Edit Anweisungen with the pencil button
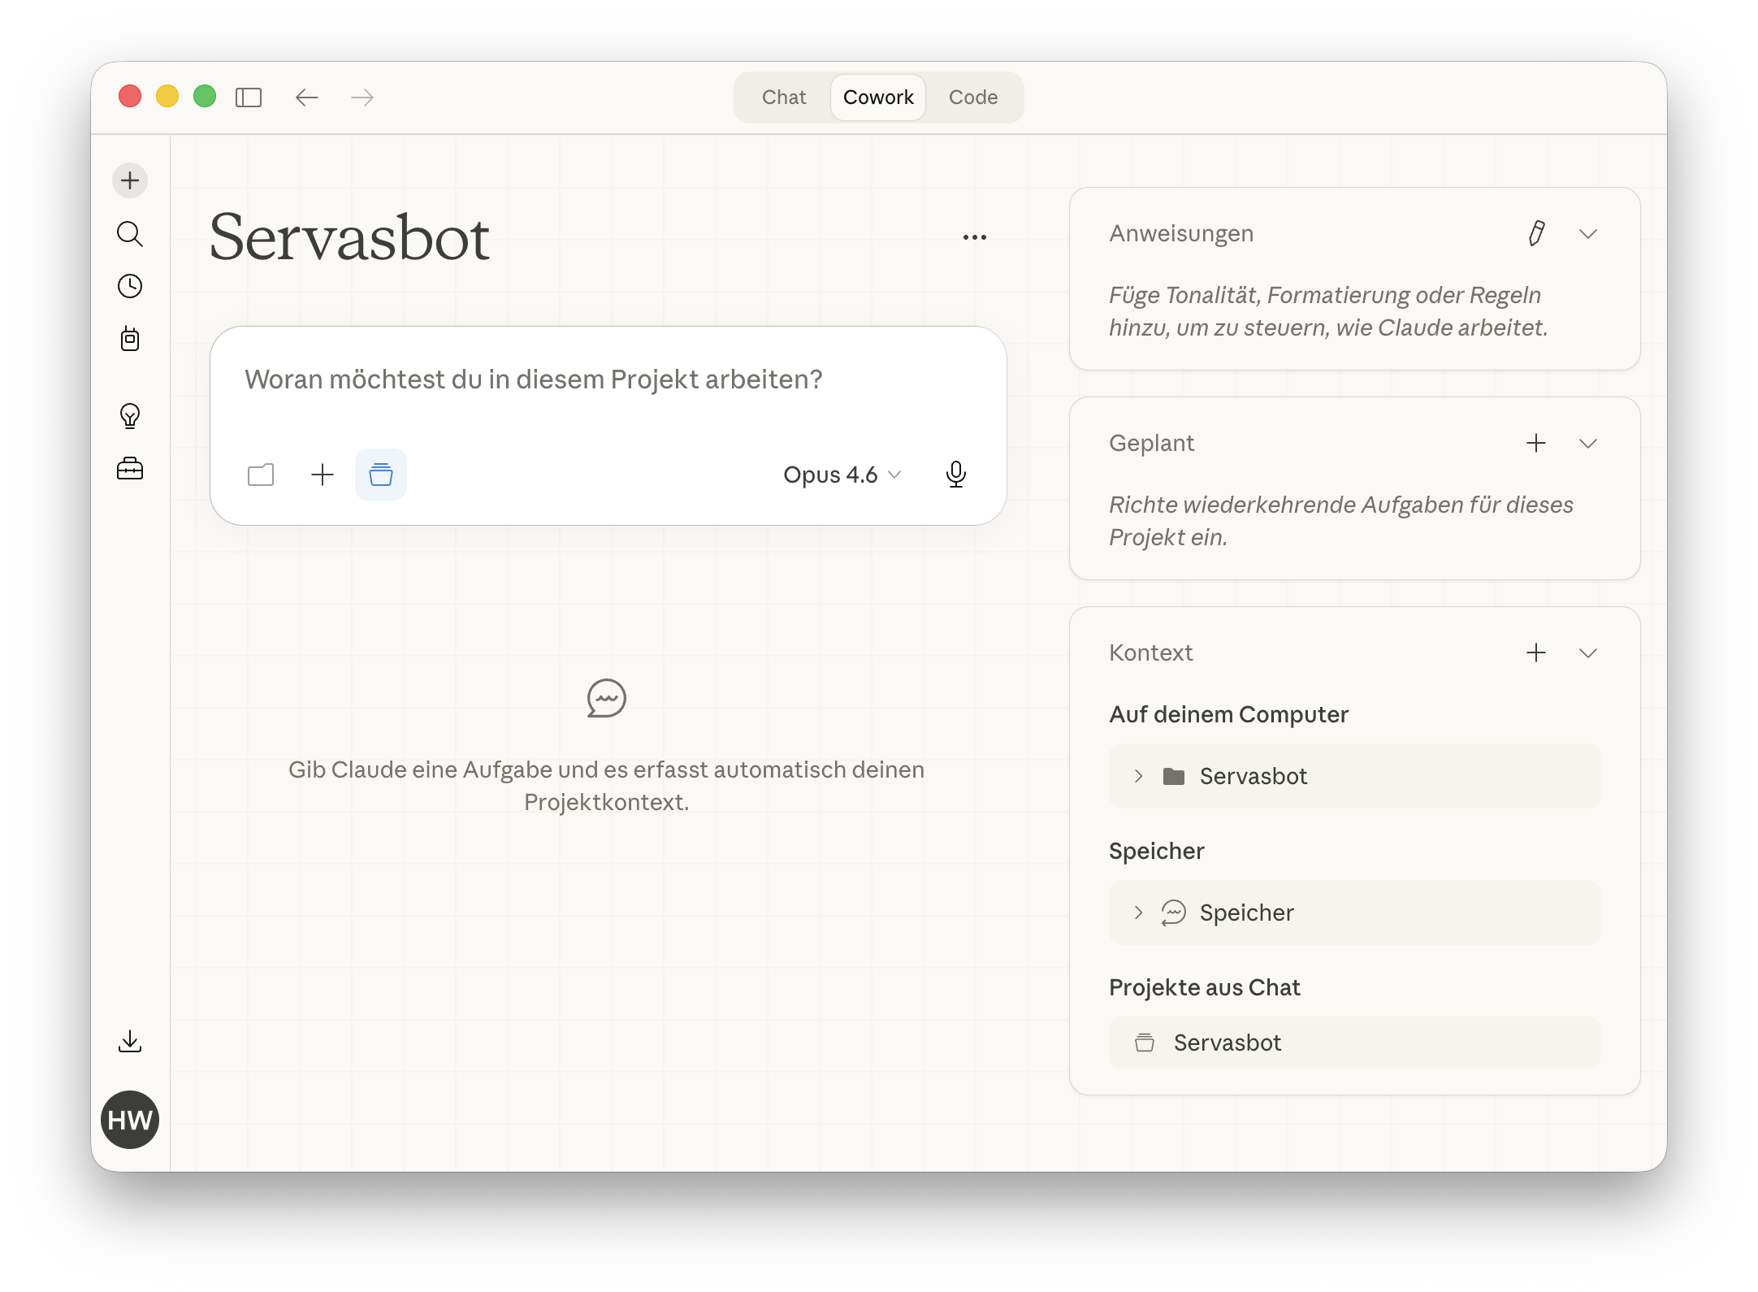The width and height of the screenshot is (1758, 1292). point(1535,234)
